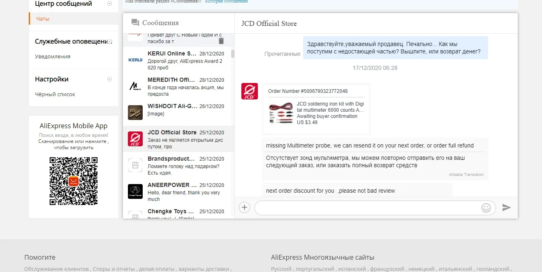542x272 pixels.
Task: Click the AliExpress app QR code
Action: [x=74, y=181]
